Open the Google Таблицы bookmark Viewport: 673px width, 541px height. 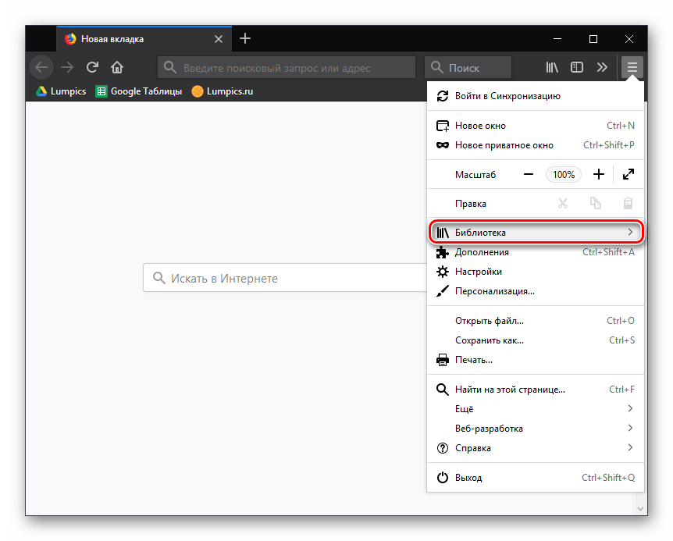coord(139,91)
